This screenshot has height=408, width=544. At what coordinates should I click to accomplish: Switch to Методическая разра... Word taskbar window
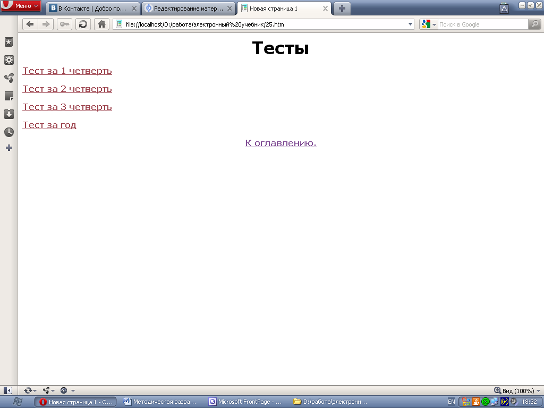tap(160, 402)
